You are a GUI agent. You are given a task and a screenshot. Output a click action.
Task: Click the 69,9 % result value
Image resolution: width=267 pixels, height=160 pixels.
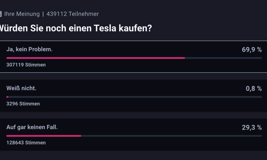click(x=252, y=50)
